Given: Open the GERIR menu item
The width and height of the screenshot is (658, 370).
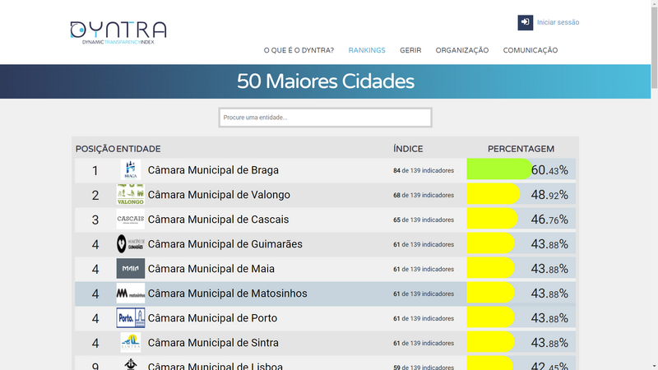Looking at the screenshot, I should (410, 50).
